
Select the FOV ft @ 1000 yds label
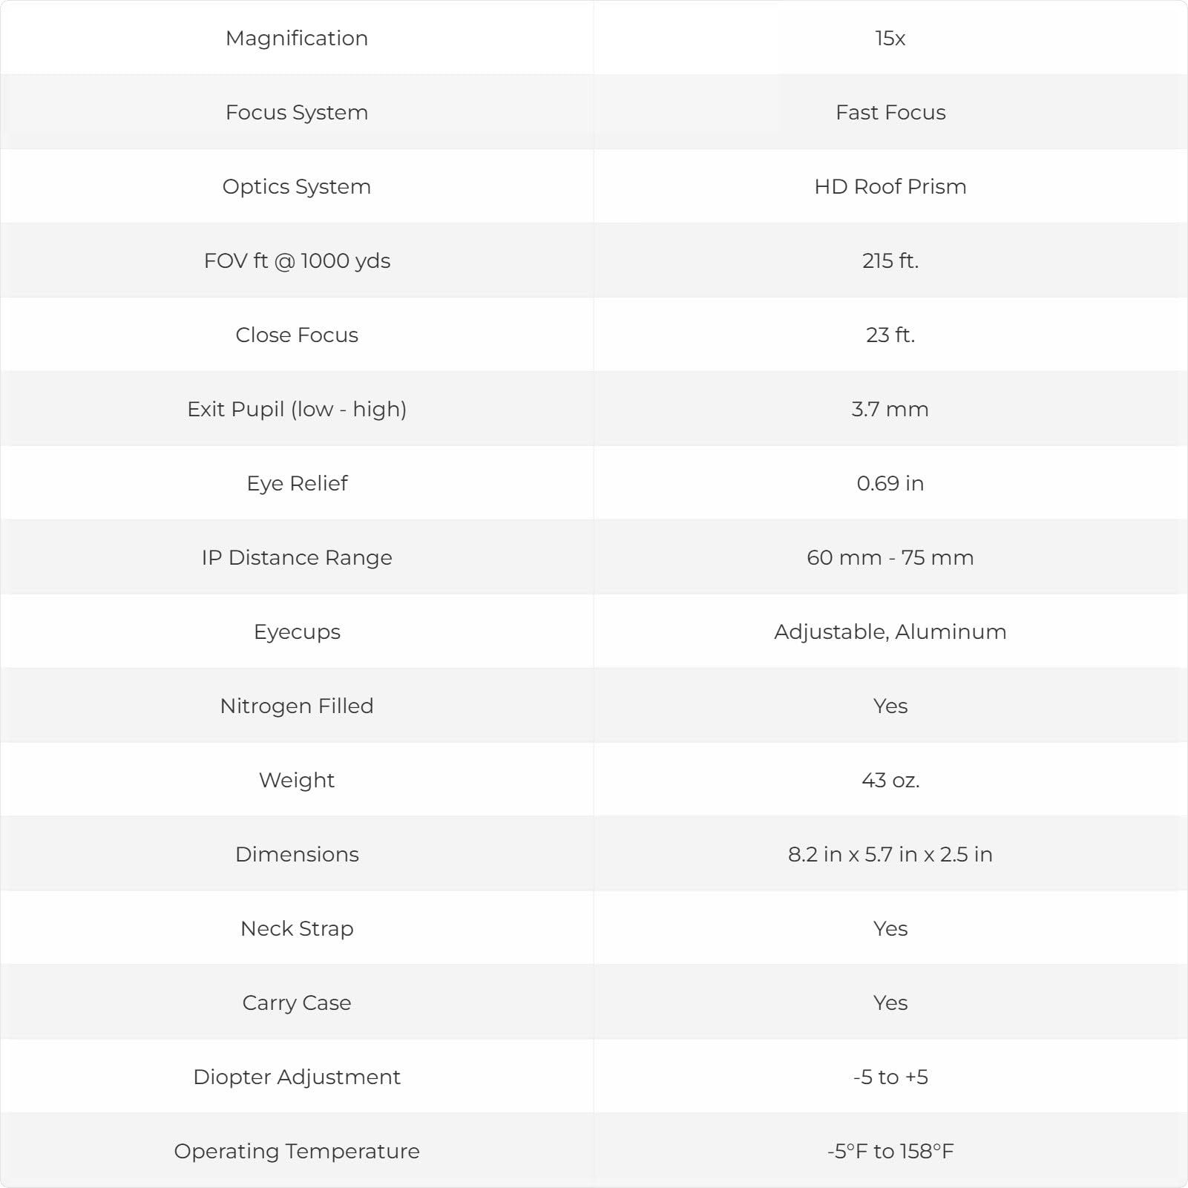(x=297, y=260)
